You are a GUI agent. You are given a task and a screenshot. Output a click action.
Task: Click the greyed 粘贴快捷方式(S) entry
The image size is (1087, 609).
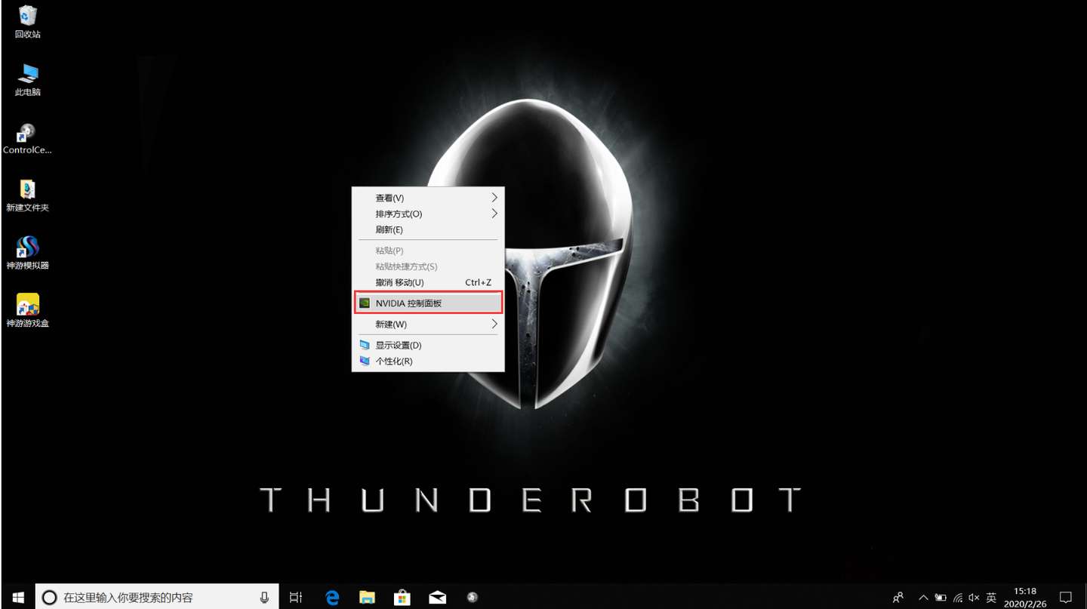pyautogui.click(x=428, y=266)
